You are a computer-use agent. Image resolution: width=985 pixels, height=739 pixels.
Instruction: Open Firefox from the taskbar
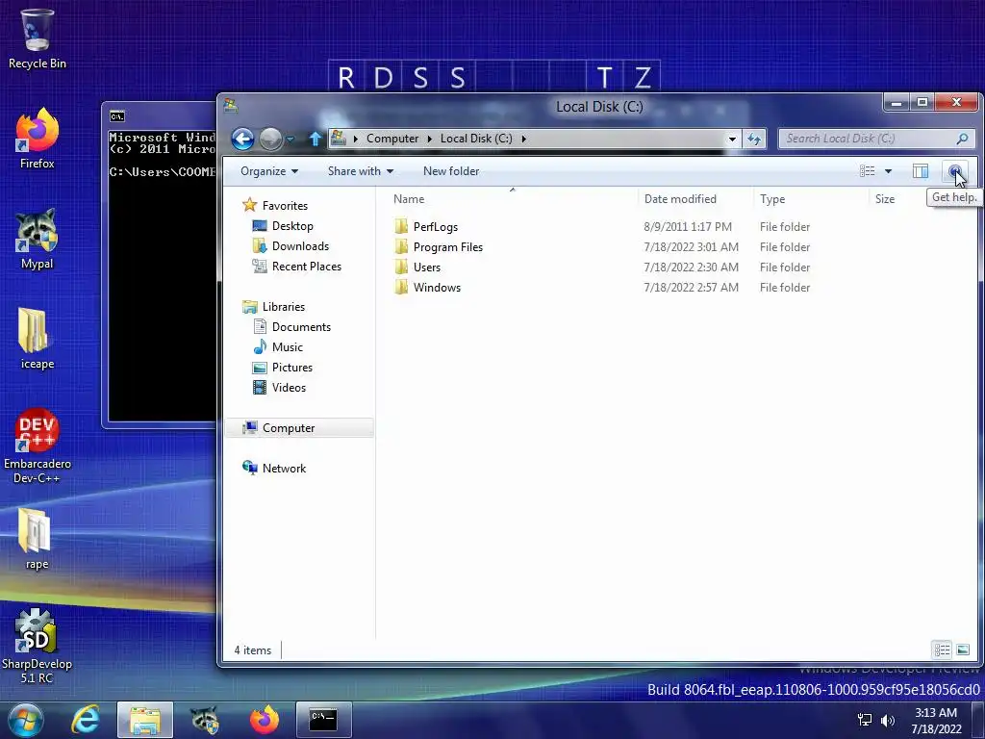(x=264, y=720)
